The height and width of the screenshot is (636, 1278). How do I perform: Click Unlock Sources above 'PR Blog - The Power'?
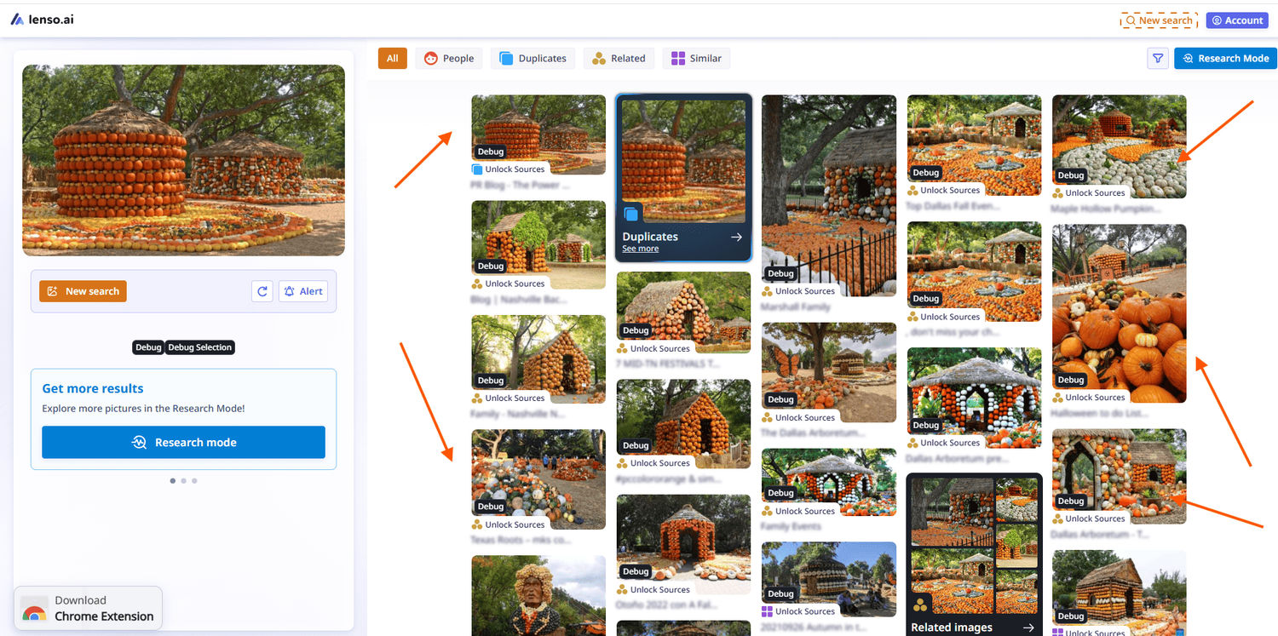click(509, 169)
